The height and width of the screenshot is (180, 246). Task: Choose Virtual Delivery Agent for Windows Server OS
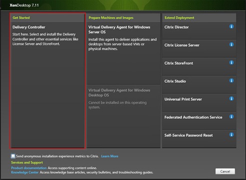[123, 53]
